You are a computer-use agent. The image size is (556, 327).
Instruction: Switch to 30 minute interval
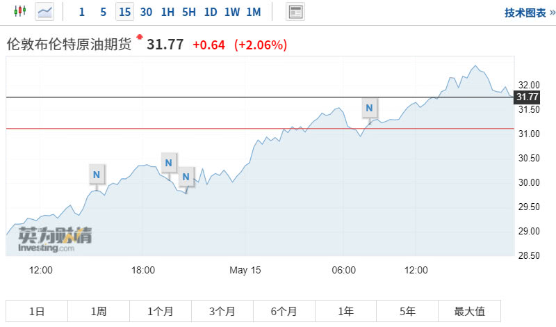pos(146,12)
